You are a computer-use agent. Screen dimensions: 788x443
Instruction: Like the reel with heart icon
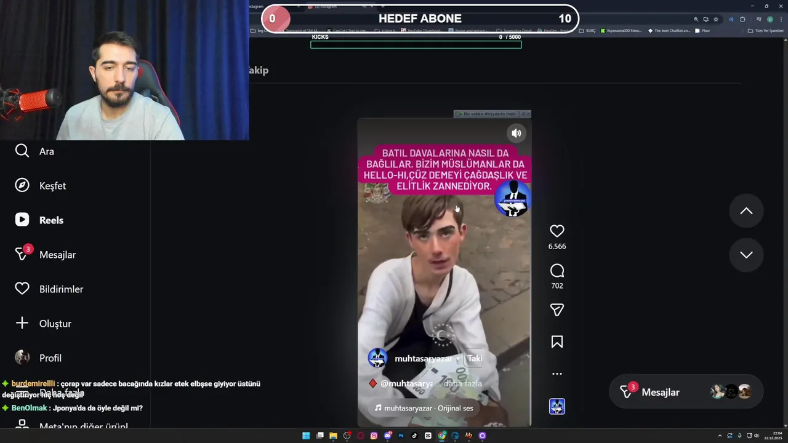(557, 231)
